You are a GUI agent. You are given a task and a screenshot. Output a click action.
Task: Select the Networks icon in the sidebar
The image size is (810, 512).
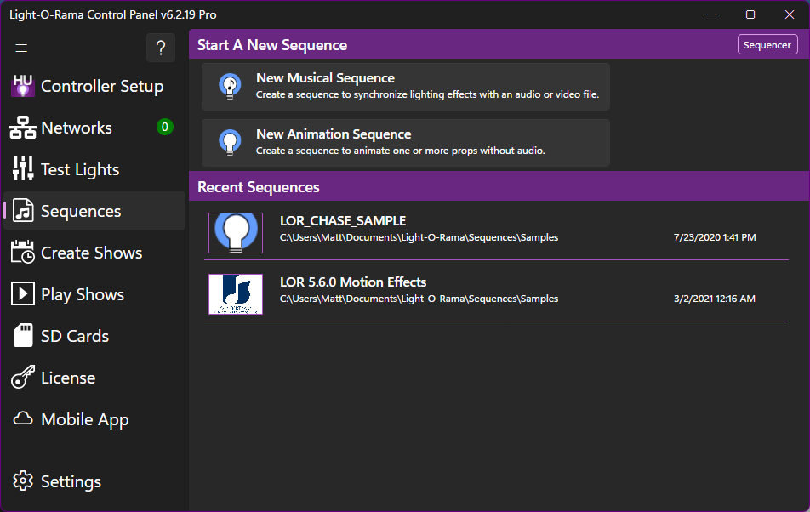click(x=23, y=128)
